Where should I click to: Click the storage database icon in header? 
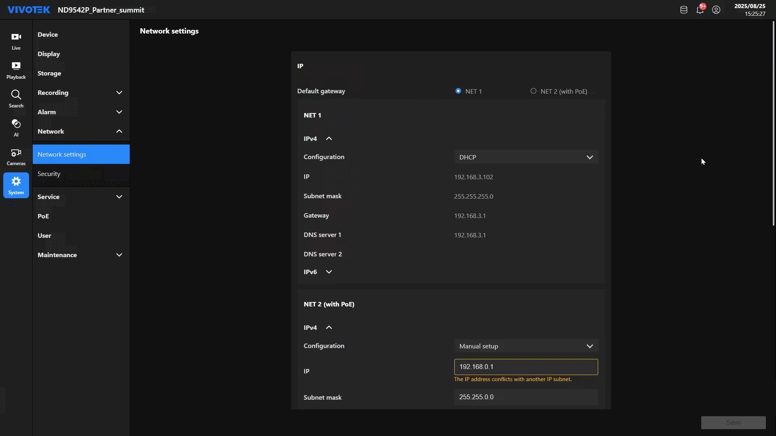pos(683,10)
